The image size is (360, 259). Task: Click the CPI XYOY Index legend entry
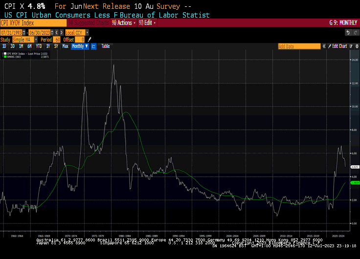pyautogui.click(x=26, y=54)
